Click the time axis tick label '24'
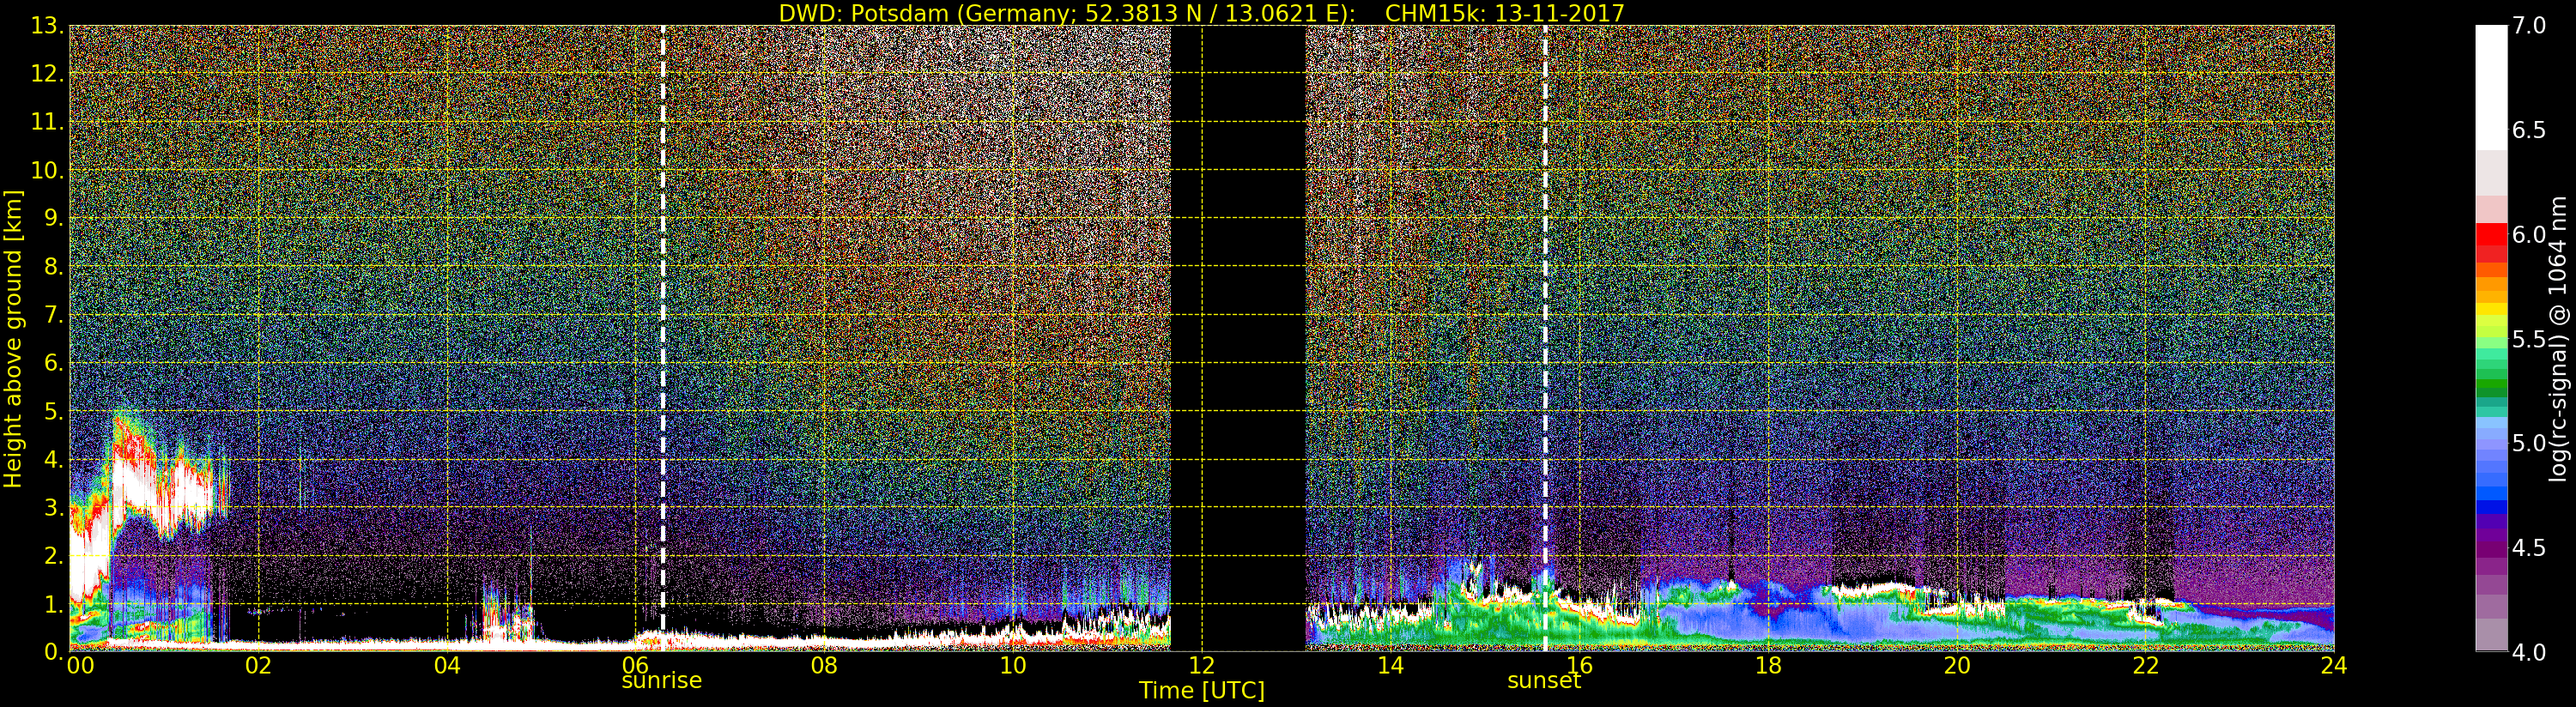This screenshot has height=707, width=2576. coord(2334,666)
